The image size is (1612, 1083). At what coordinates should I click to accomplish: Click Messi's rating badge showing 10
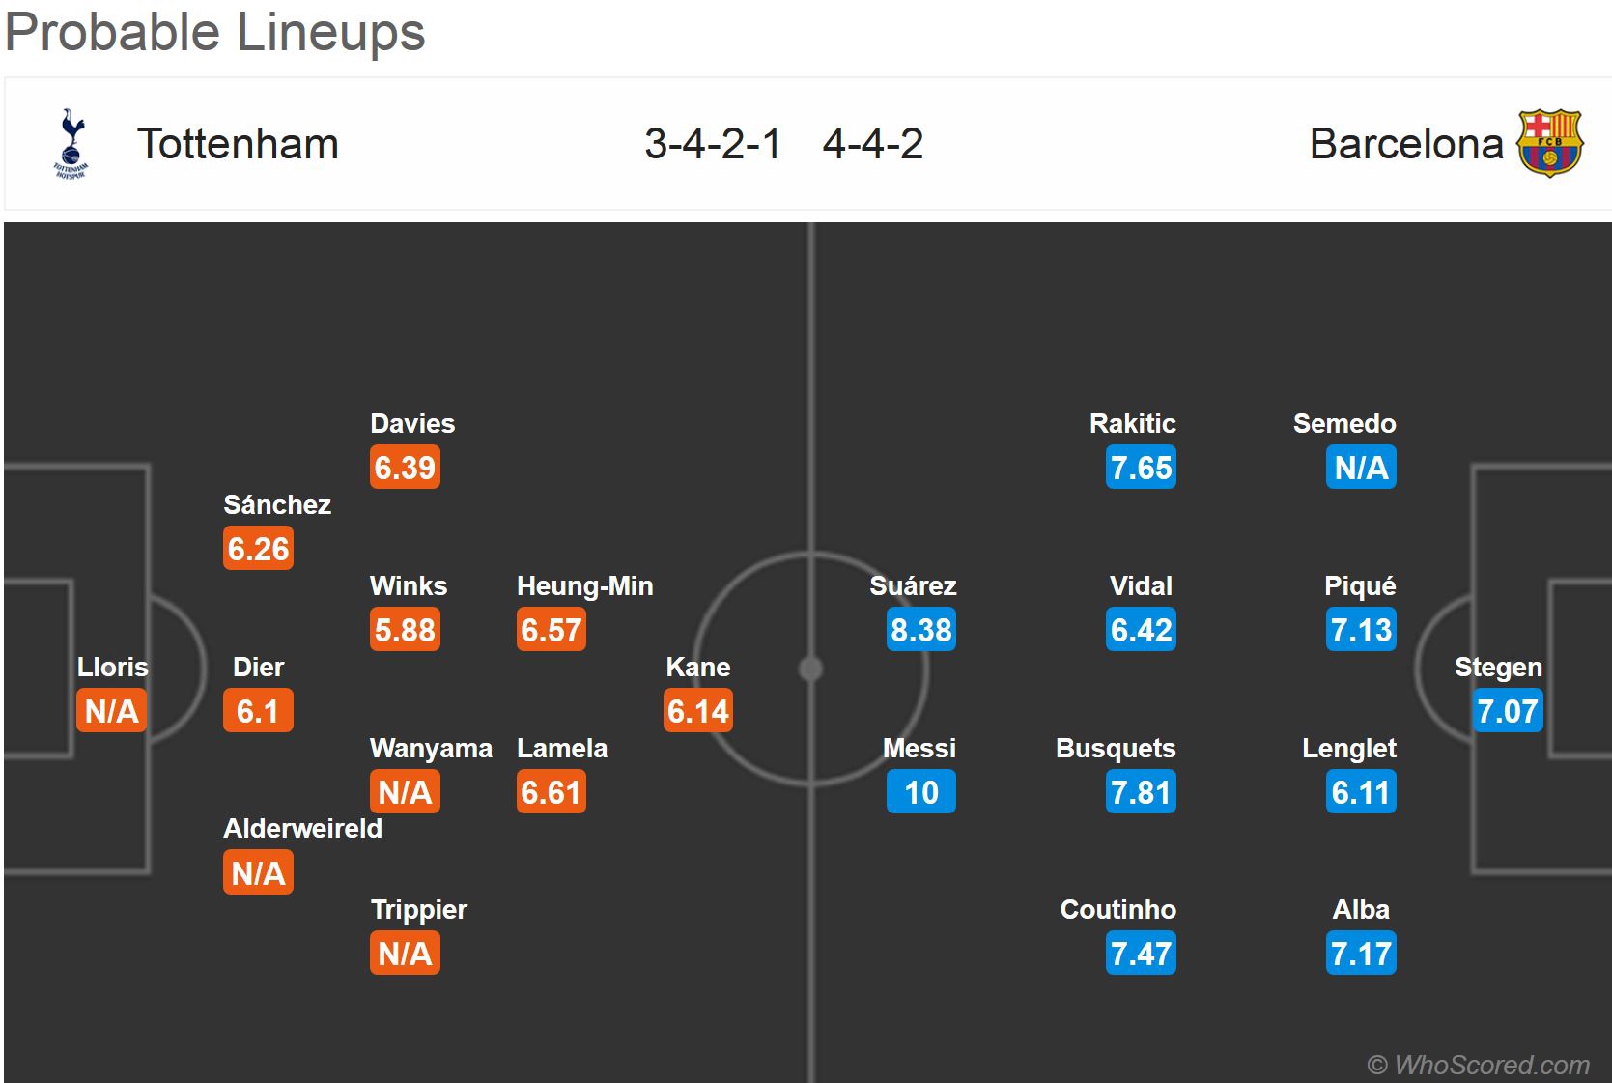[x=920, y=792]
